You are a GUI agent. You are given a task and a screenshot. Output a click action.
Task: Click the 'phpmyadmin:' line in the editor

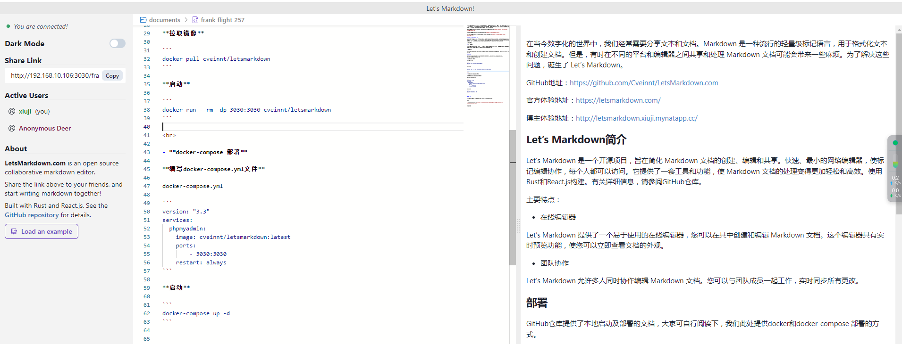point(187,229)
